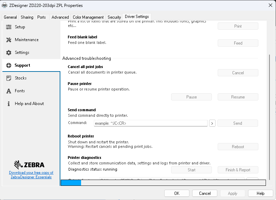Reboot the printer
This screenshot has width=276, height=200.
click(238, 146)
